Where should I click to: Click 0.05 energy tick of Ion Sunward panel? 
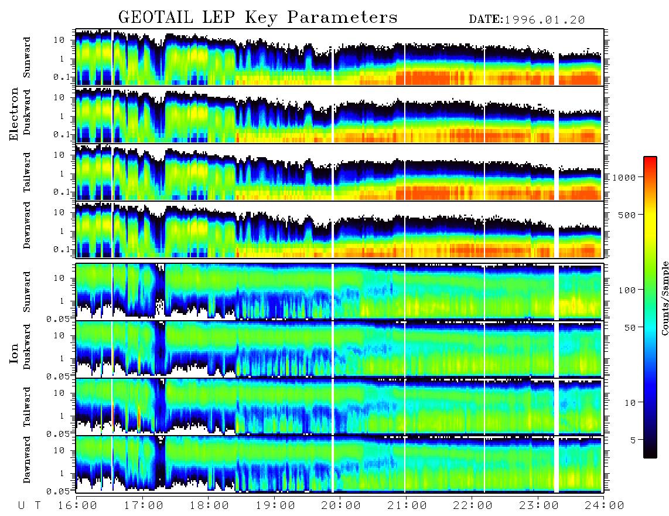58,318
